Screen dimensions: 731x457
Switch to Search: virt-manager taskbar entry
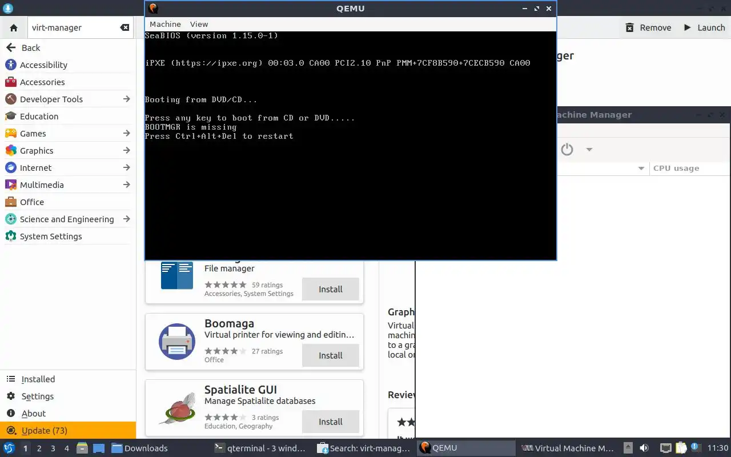tap(363, 448)
